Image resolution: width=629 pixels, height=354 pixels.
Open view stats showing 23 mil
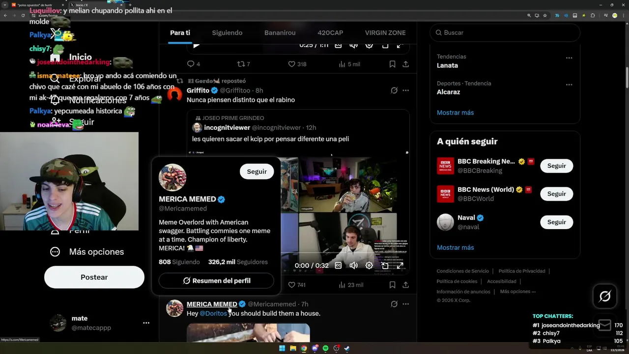click(x=351, y=285)
